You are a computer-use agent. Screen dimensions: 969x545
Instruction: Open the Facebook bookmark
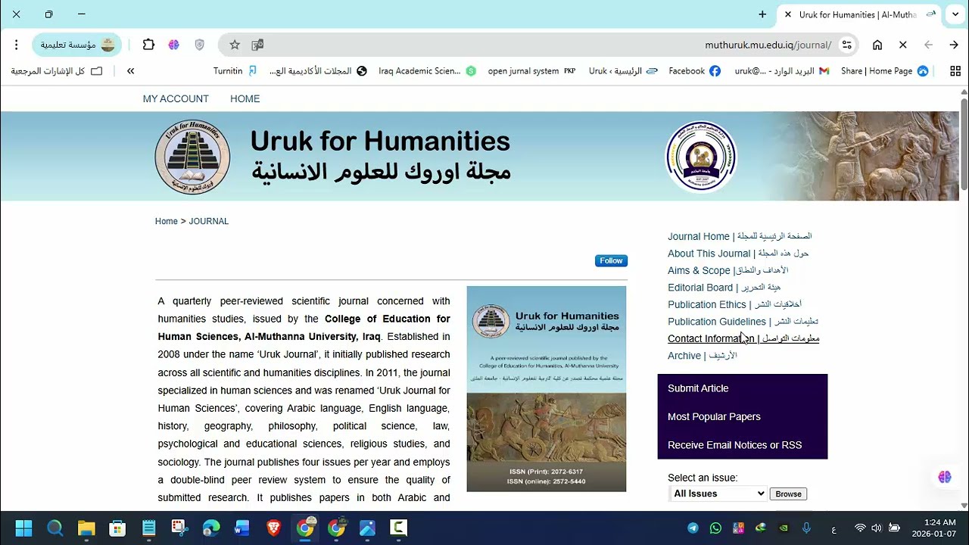point(694,71)
